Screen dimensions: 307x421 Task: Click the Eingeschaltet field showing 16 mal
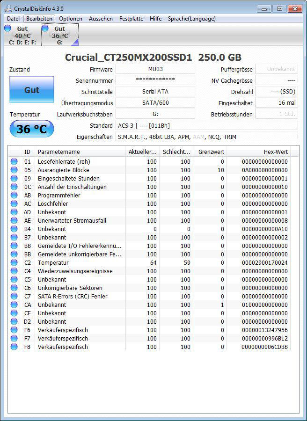277,102
